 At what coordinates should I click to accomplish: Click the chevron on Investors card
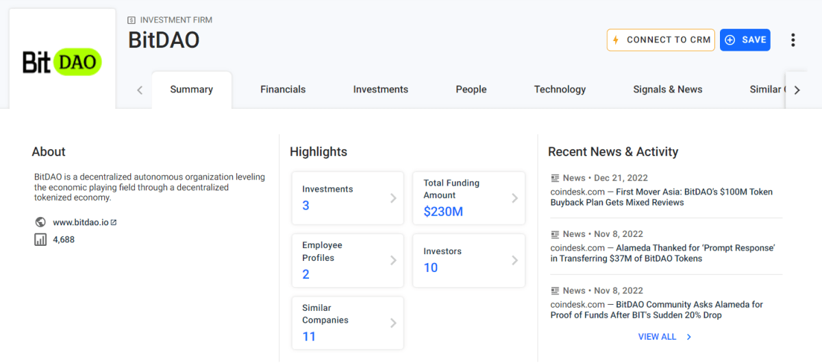[x=514, y=260]
